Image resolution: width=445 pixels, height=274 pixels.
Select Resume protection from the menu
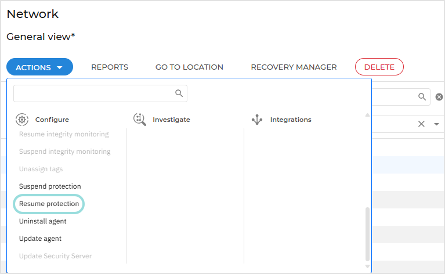tap(49, 204)
